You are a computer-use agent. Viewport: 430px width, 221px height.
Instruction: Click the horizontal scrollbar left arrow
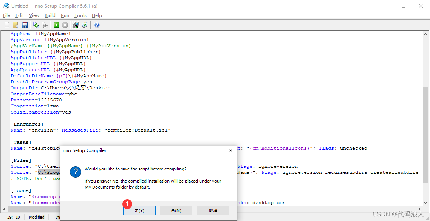4,209
